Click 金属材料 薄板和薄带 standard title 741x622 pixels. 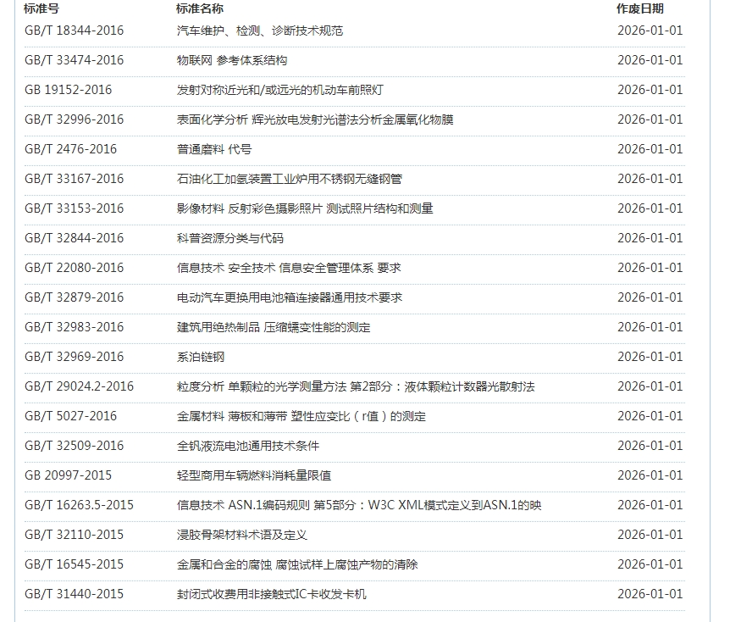301,416
